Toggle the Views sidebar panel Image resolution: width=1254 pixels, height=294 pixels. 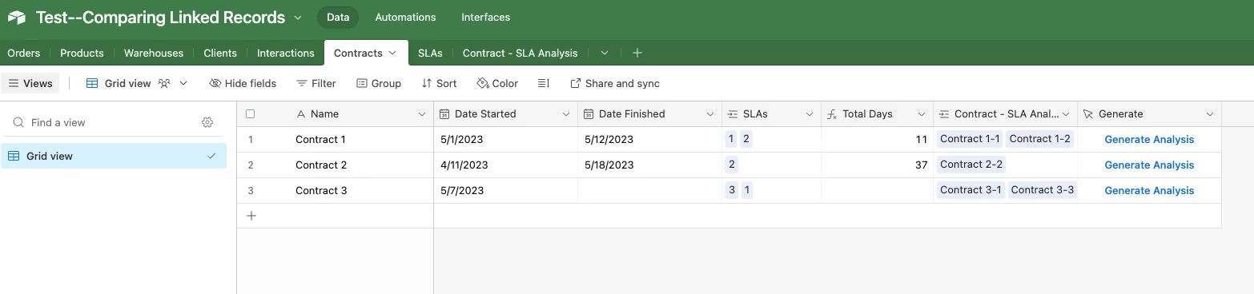[30, 83]
